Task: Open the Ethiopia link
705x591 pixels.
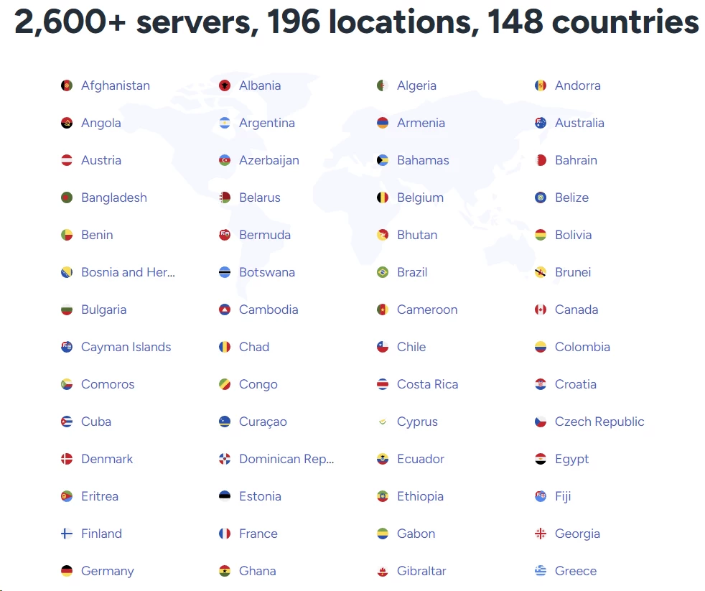Action: [420, 496]
